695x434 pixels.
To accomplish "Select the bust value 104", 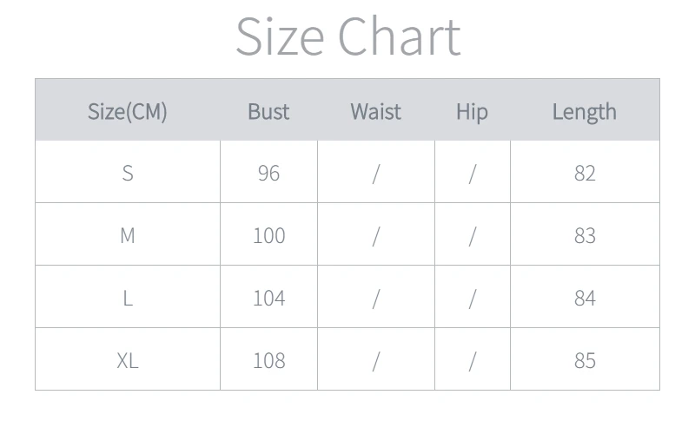I will 268,298.
